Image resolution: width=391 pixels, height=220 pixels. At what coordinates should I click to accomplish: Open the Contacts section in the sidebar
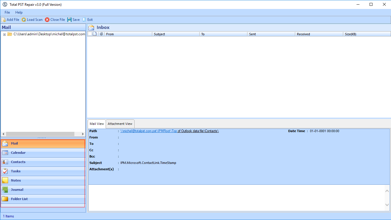tap(18, 162)
